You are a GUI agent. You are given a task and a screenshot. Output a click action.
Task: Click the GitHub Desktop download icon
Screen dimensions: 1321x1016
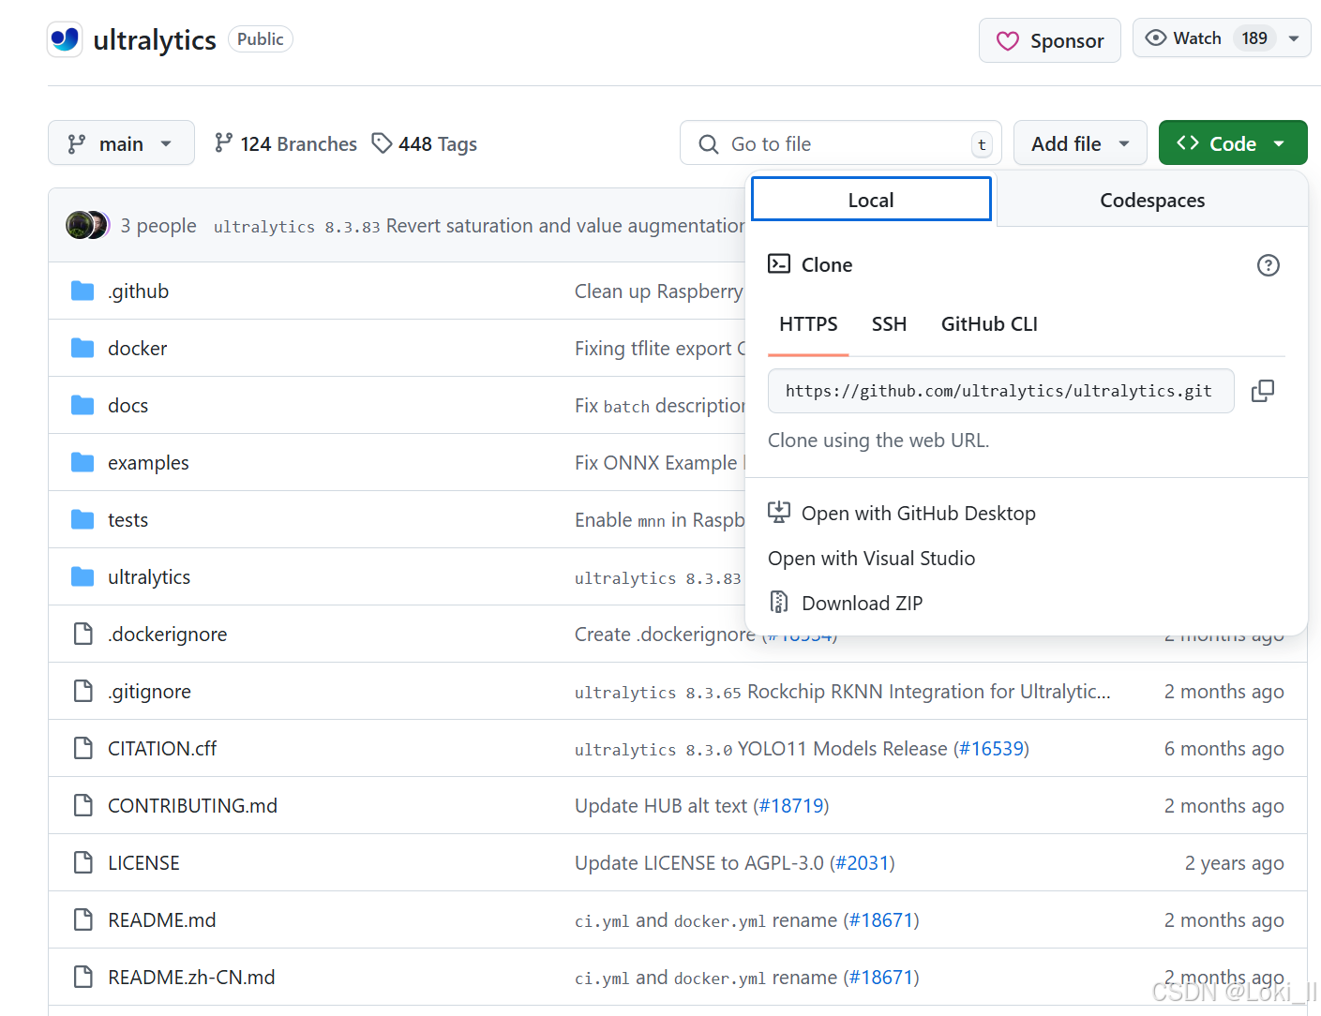(779, 512)
